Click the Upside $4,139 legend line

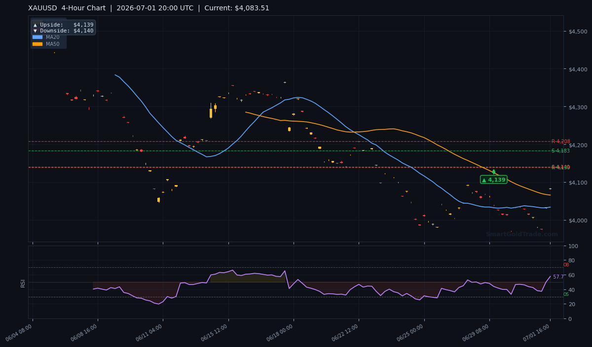coord(63,25)
